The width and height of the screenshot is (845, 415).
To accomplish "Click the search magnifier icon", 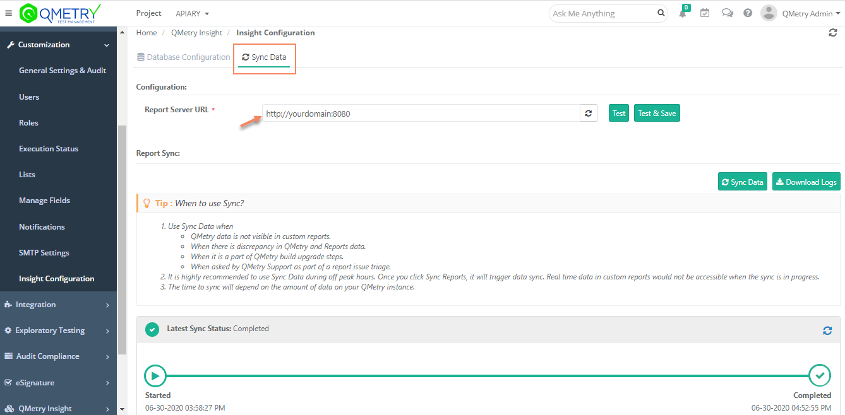I will point(661,13).
